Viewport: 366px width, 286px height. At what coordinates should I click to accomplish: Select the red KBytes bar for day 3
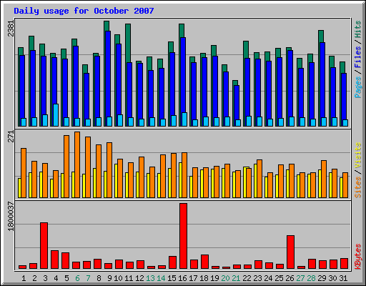tap(44, 246)
